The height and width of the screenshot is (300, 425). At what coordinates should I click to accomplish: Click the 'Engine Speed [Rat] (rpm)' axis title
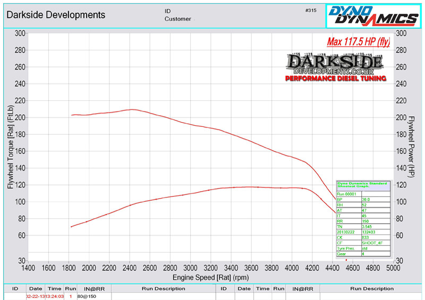click(210, 278)
